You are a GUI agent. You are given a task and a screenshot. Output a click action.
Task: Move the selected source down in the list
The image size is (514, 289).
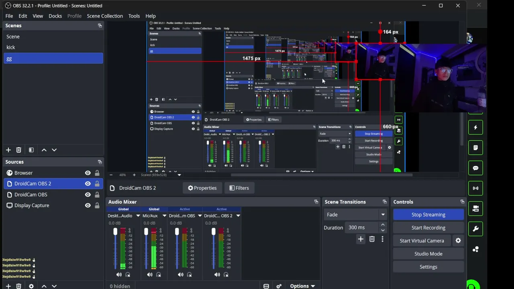click(x=54, y=286)
